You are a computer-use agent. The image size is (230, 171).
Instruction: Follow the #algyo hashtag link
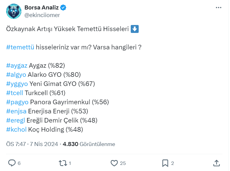coord(16,75)
